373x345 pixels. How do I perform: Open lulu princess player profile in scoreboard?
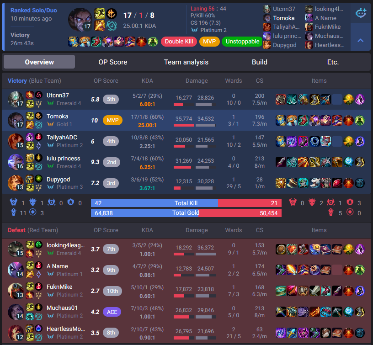click(63, 159)
